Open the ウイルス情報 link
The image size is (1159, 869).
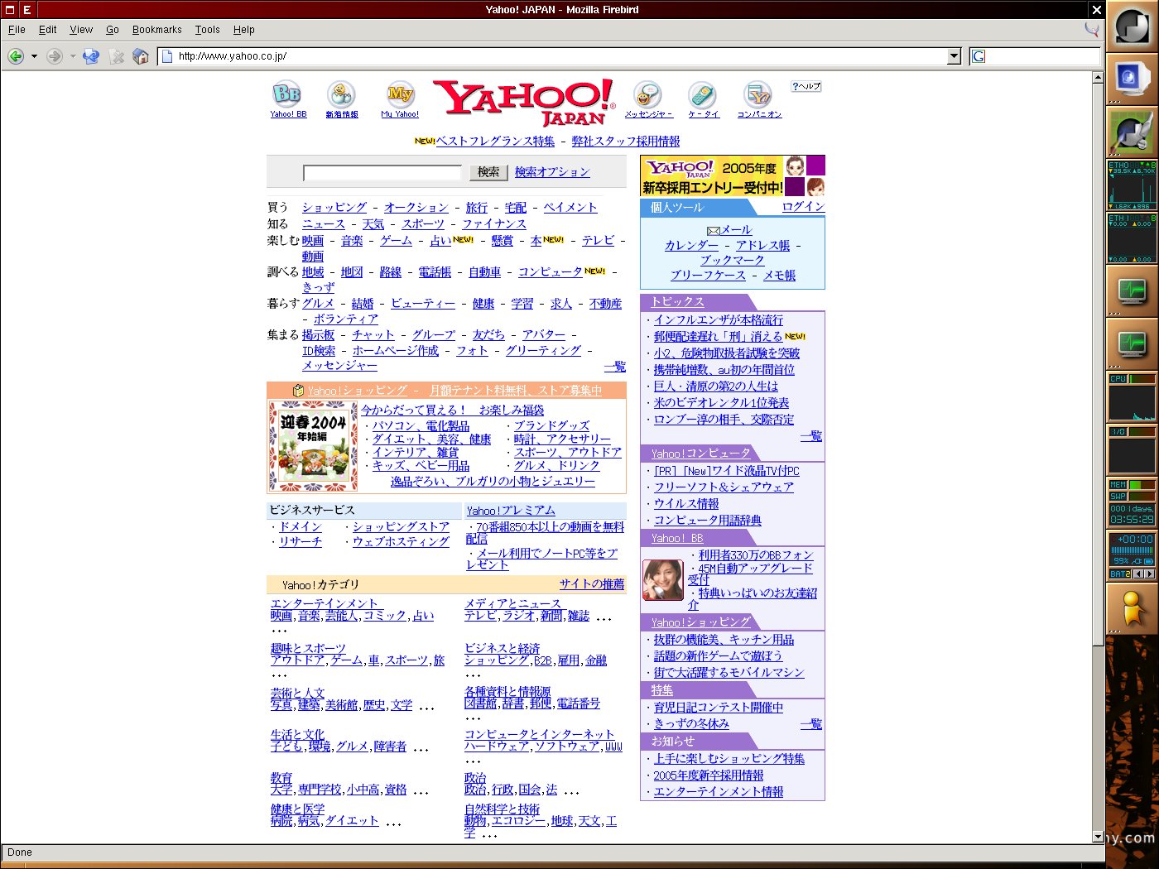click(686, 504)
